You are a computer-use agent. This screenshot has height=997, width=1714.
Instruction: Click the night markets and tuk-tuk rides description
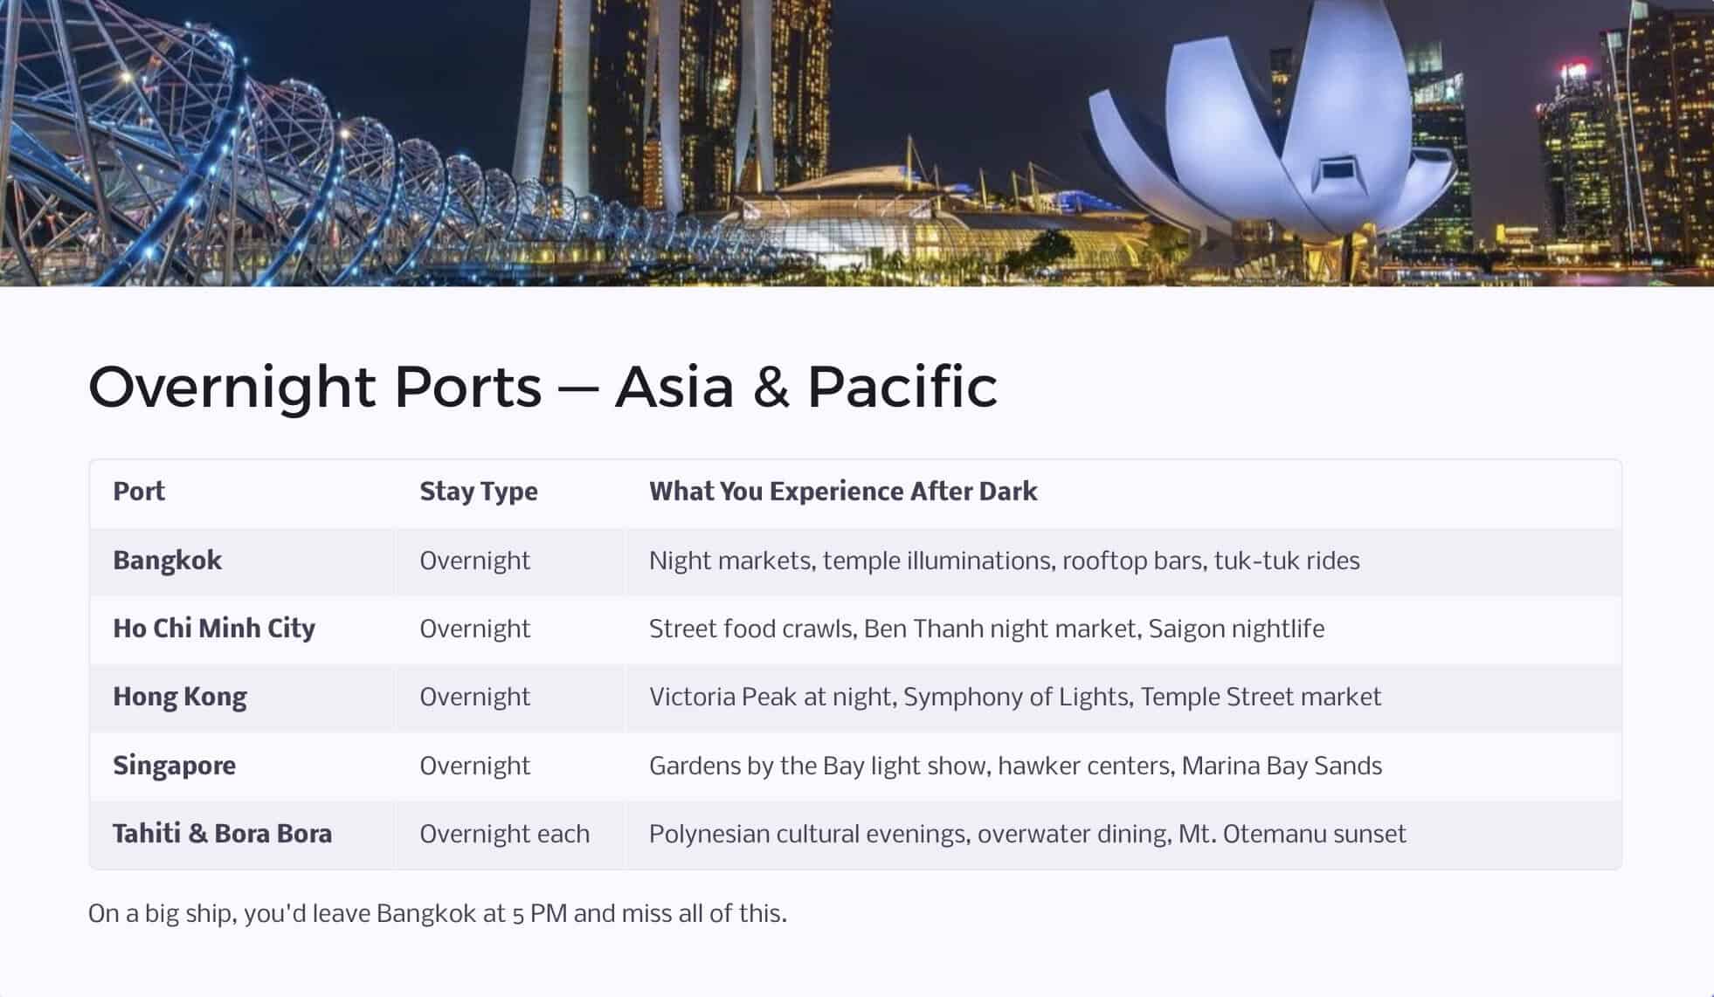pos(1004,560)
